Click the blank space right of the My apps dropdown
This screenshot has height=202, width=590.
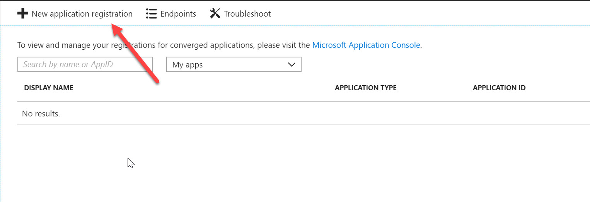[425, 65]
